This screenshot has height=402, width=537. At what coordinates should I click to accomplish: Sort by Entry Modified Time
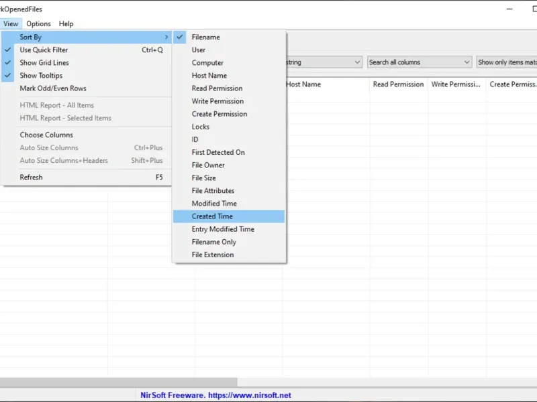[x=229, y=229]
